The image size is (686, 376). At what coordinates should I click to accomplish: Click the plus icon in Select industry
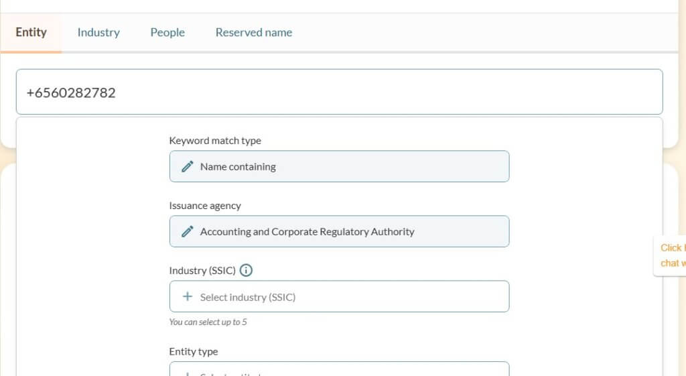coord(188,296)
